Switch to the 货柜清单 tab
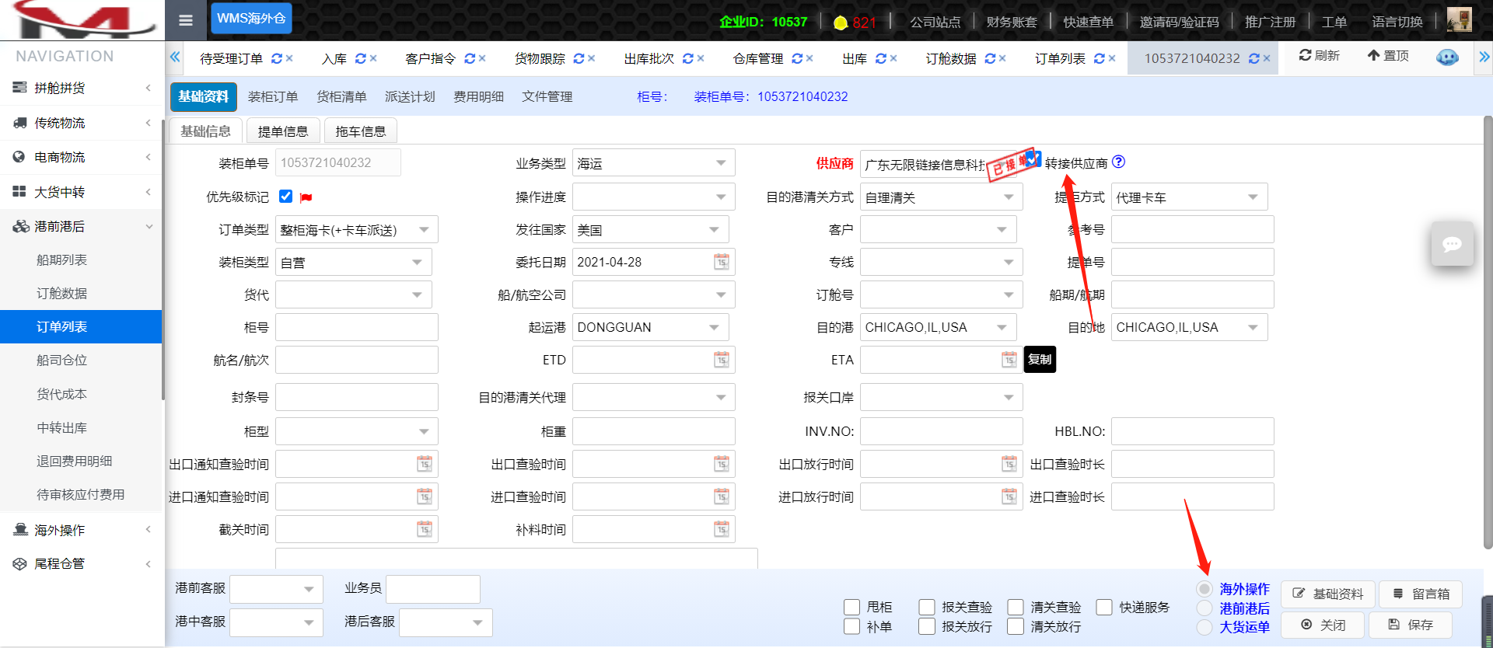 pyautogui.click(x=341, y=97)
